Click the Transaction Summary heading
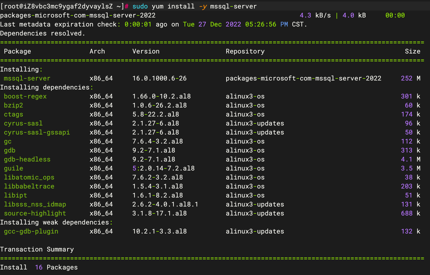Screen dimensions: 430x275 click(x=37, y=249)
